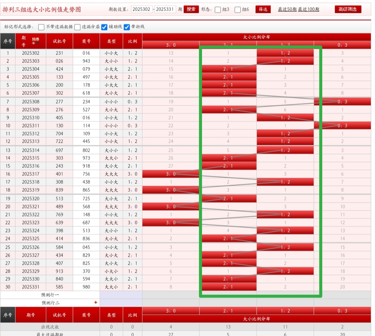This screenshot has height=336, width=375.
Task: Click the 搜索 button
Action: coord(191,9)
